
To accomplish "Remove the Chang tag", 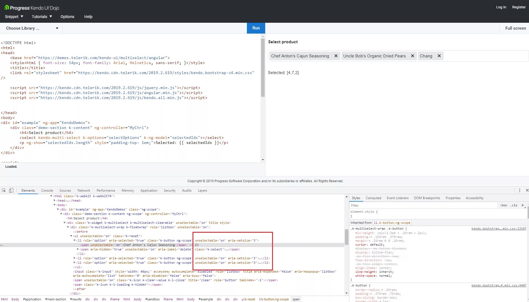I will point(439,56).
